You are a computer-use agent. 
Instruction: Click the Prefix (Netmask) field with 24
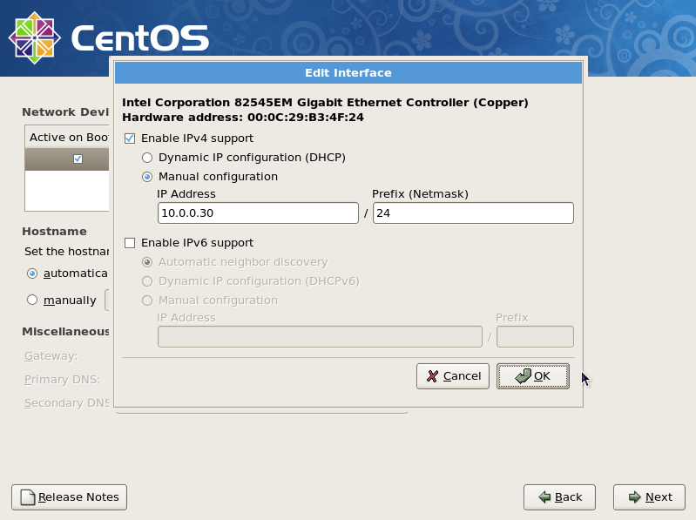coord(473,213)
